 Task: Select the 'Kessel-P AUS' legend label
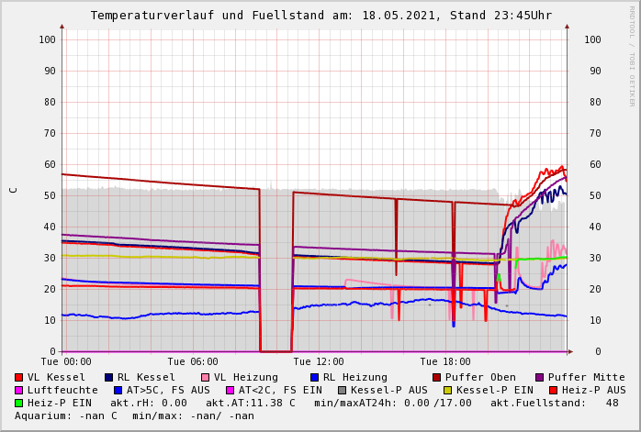[389, 391]
